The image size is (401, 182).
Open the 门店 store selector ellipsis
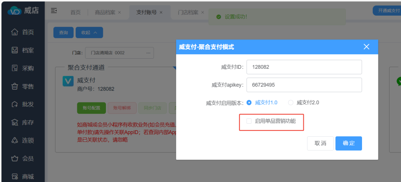click(x=148, y=53)
